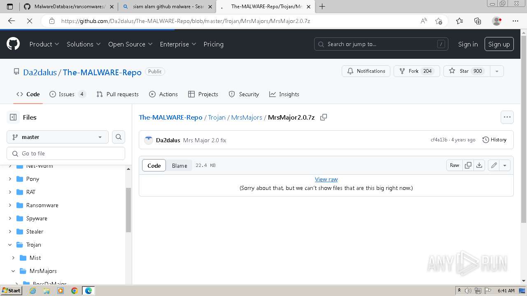
Task: Fork the repository
Action: (x=417, y=71)
